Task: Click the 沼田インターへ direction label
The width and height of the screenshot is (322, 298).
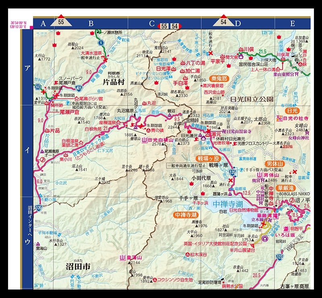Action: coord(30,221)
